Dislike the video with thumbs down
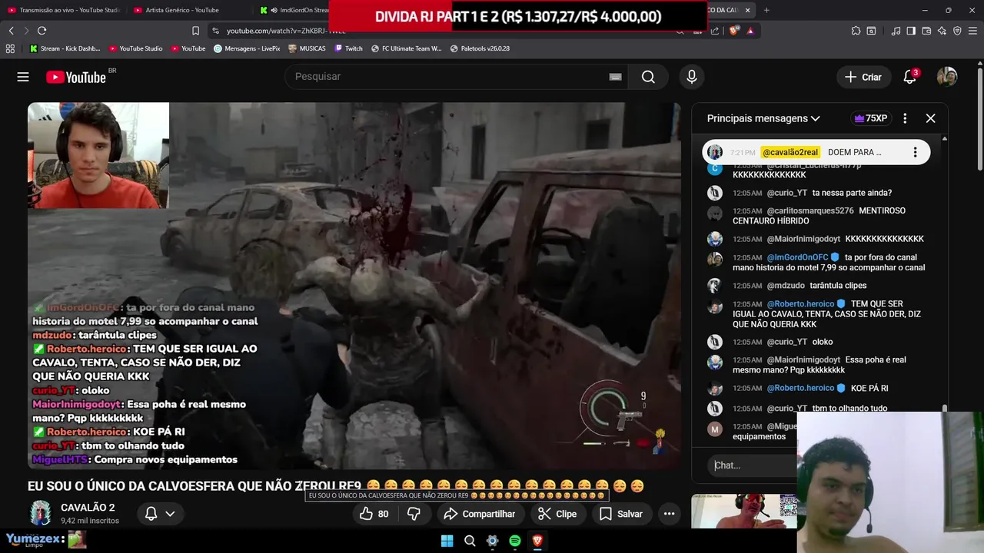 coord(414,514)
